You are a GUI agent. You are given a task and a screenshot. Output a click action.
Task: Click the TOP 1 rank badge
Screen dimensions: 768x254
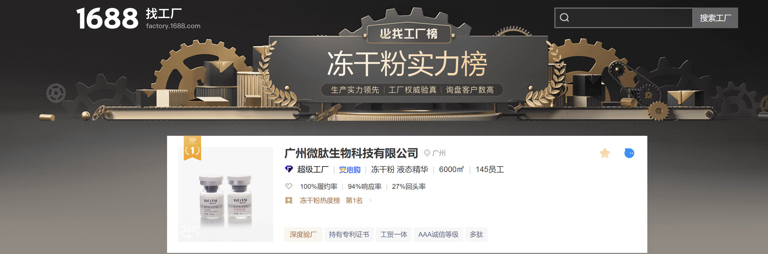[192, 148]
